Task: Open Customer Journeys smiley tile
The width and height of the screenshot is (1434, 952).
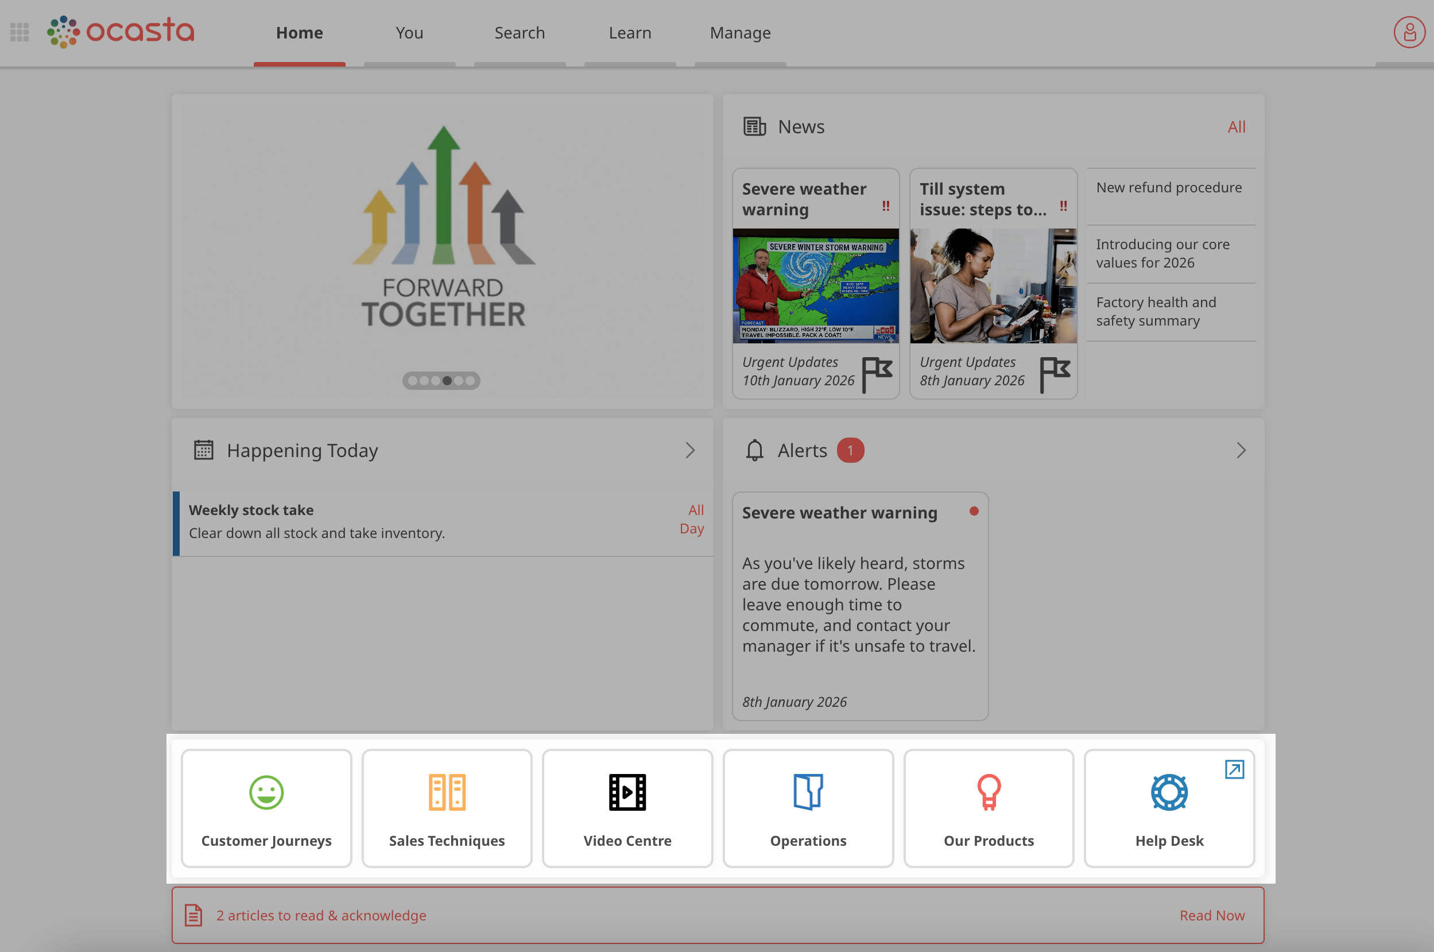Action: click(266, 808)
